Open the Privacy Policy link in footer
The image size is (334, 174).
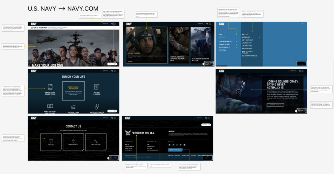click(177, 155)
